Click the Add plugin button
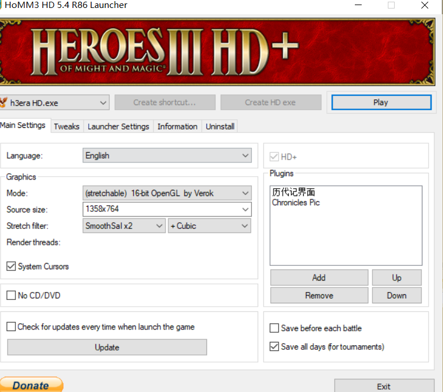This screenshot has width=443, height=392. click(x=319, y=278)
